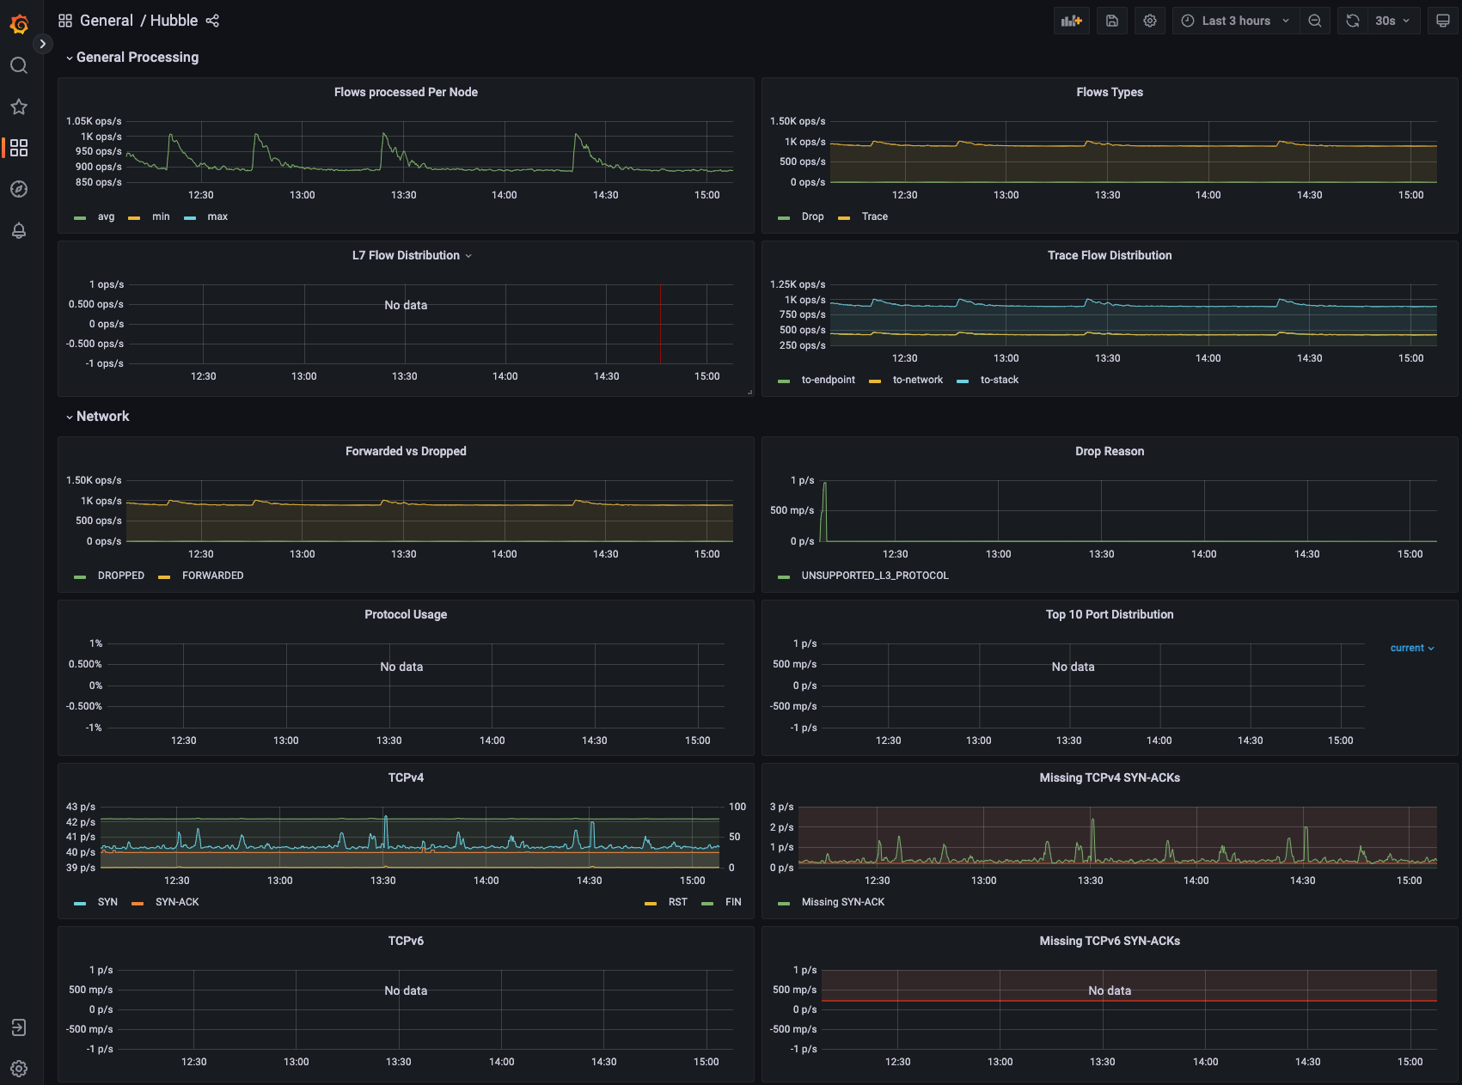1462x1085 pixels.
Task: Click the Add panel icon
Action: pos(1071,21)
